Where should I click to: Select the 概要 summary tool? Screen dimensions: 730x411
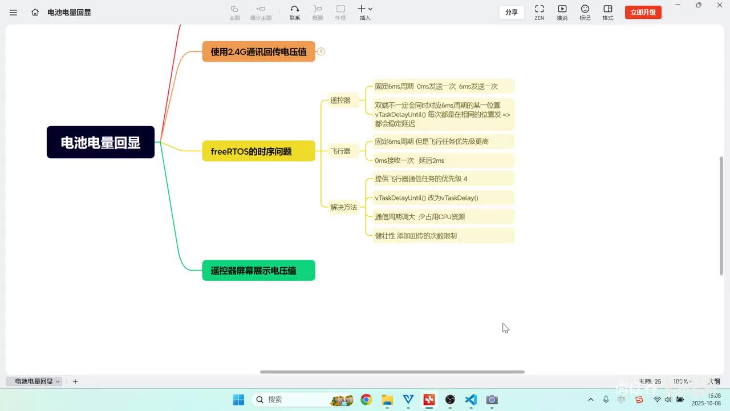[x=318, y=13]
